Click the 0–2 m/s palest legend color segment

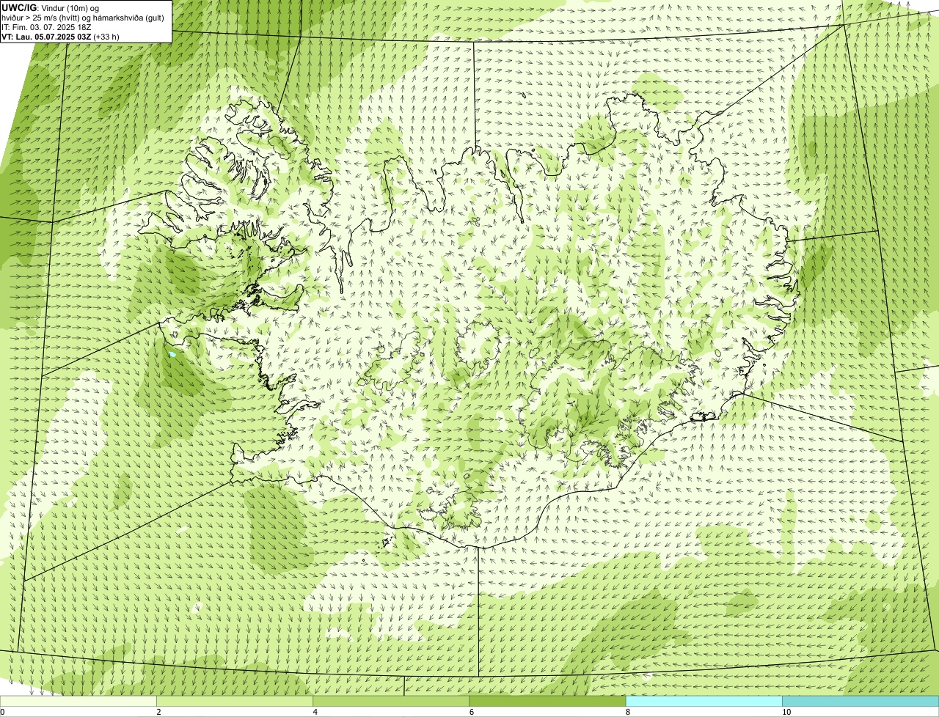(78, 702)
